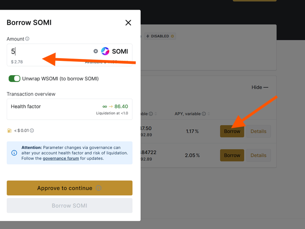The height and width of the screenshot is (229, 305).
Task: Click Borrow in the 2.05% APY row
Action: [232, 155]
